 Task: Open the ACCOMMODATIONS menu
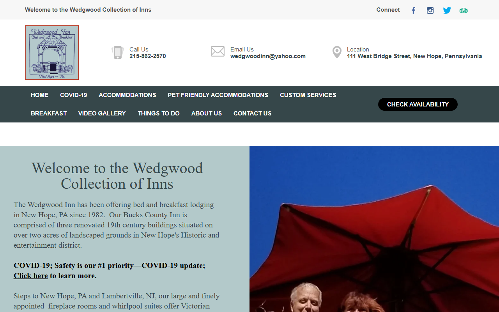pyautogui.click(x=127, y=95)
